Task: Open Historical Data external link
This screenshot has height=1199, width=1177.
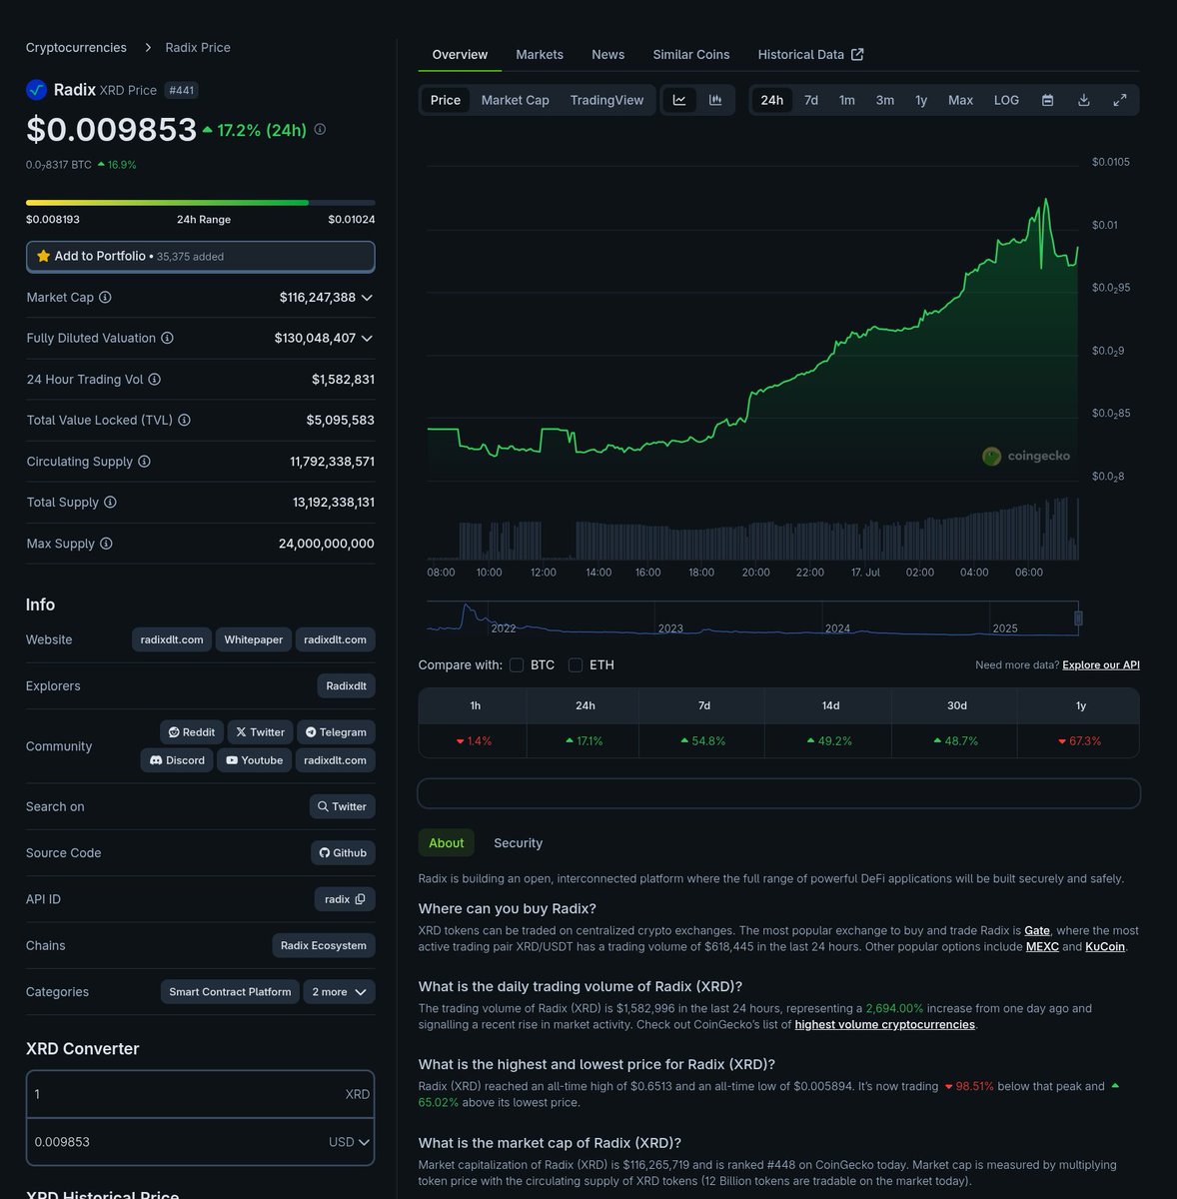Action: 810,54
